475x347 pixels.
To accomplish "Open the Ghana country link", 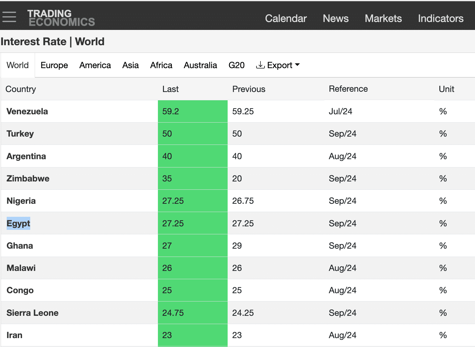I will point(20,246).
